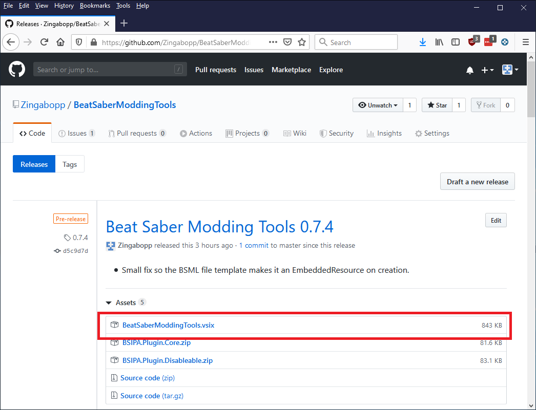
Task: Open the Unwatch dropdown
Action: point(378,105)
